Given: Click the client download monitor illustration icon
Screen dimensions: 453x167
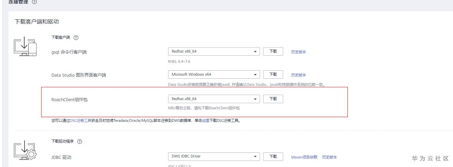Looking at the screenshot, I should (x=25, y=47).
